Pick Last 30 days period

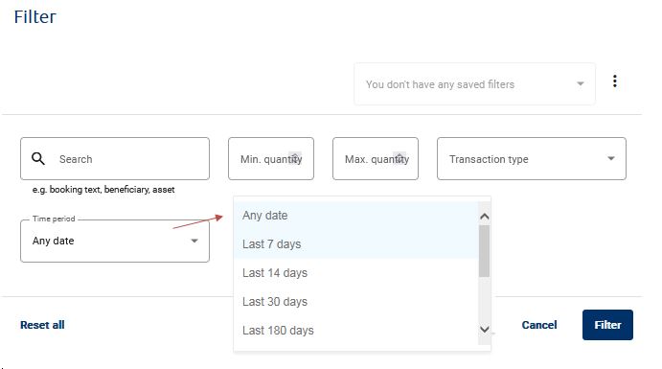click(x=355, y=302)
